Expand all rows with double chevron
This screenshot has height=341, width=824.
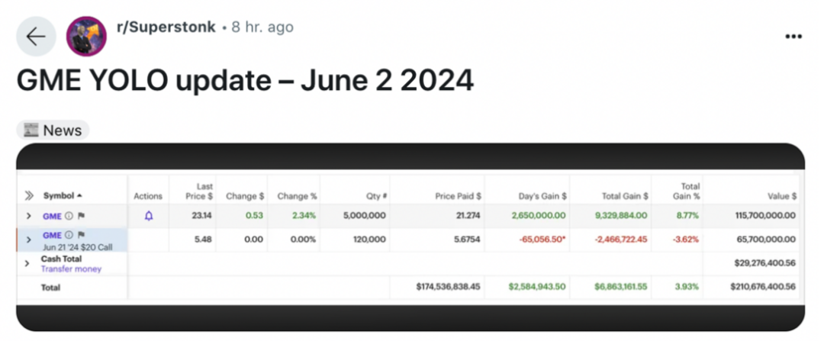pyautogui.click(x=30, y=196)
